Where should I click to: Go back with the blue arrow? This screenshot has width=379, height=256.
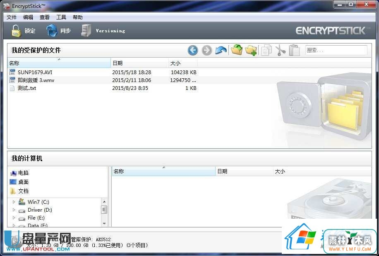tap(193, 50)
